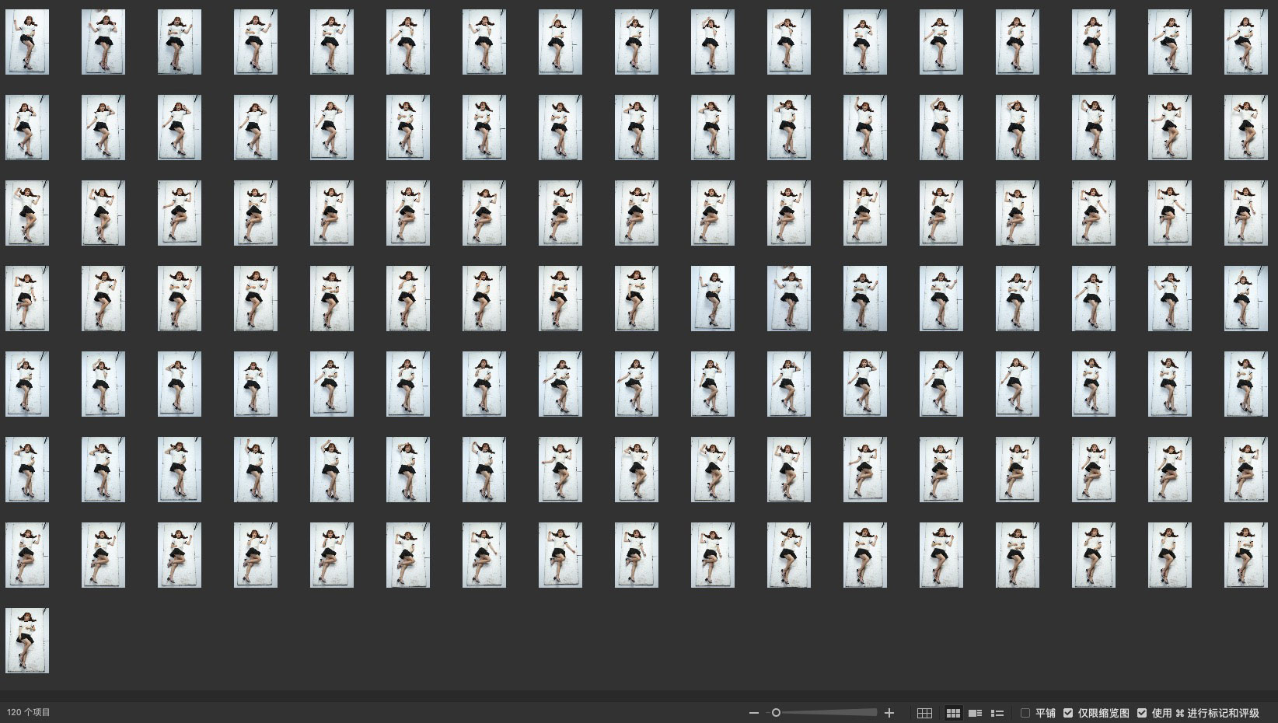Select the first thumbnail in the seventh row

(x=27, y=555)
